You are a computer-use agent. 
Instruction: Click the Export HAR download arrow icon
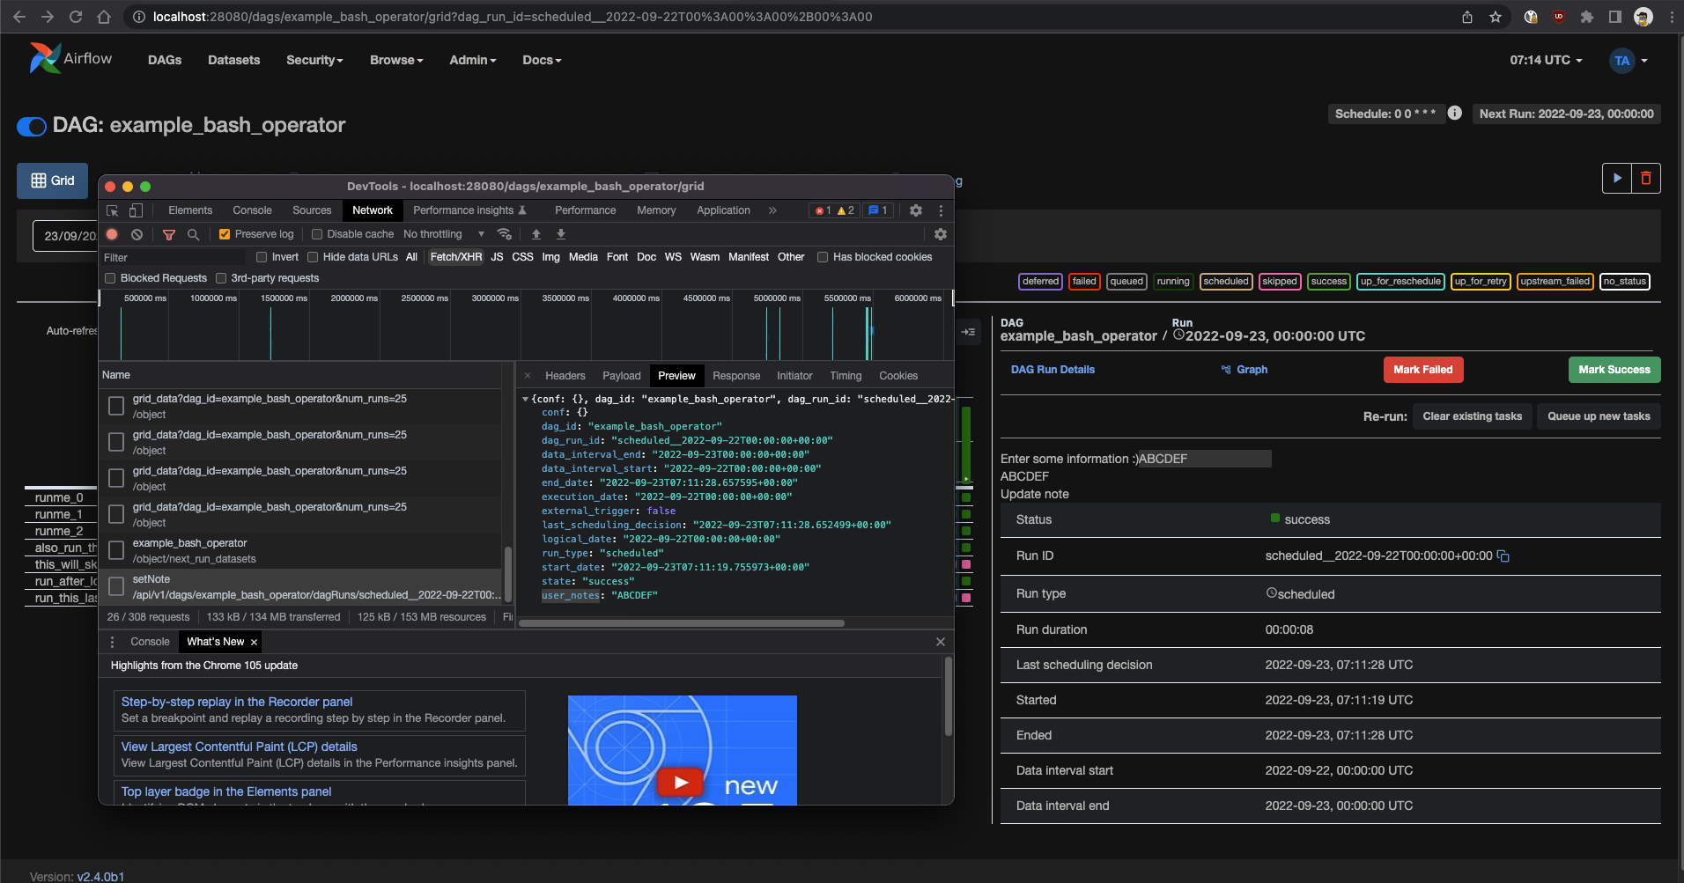tap(561, 234)
